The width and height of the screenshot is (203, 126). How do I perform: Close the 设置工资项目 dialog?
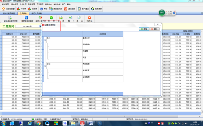tap(158, 24)
